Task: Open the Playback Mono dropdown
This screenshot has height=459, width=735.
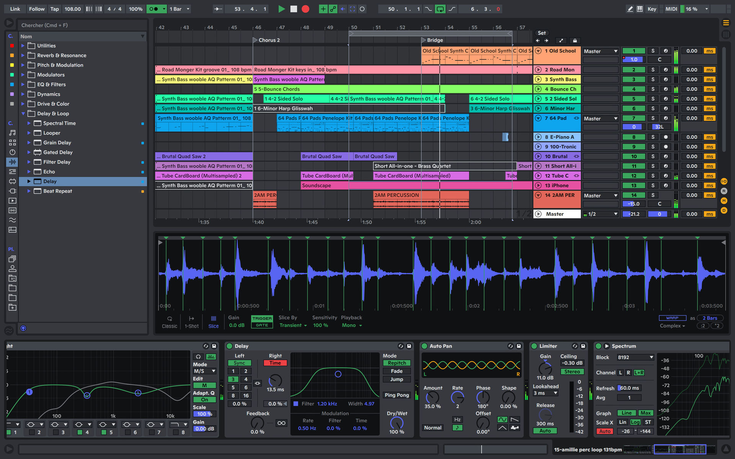Action: [x=352, y=325]
